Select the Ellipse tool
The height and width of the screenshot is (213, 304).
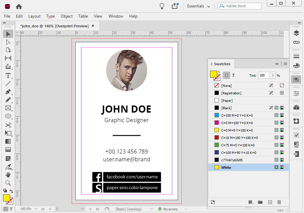point(8,116)
